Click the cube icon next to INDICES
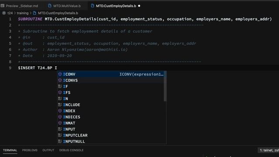Image resolution: width=279 pixels, height=157 pixels. [x=60, y=117]
